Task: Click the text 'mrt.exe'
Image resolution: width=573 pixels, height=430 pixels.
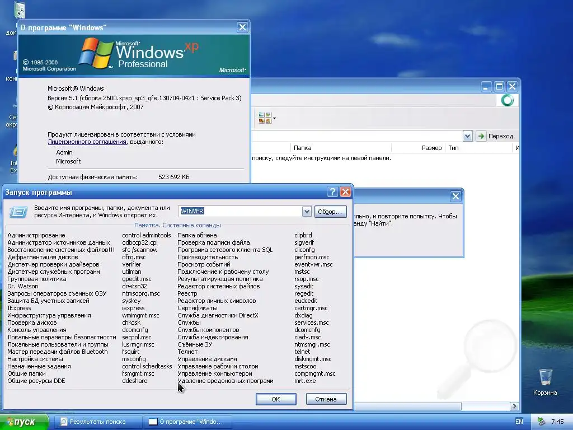Action: coord(305,381)
